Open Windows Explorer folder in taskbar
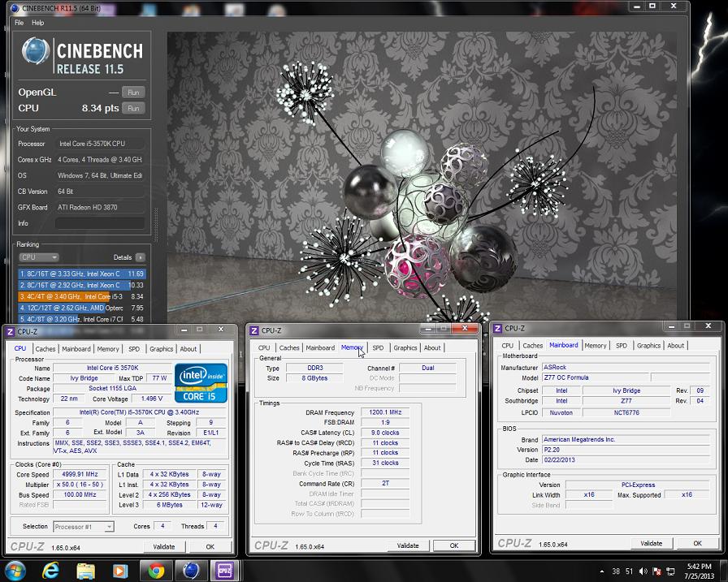This screenshot has width=728, height=582. click(85, 571)
